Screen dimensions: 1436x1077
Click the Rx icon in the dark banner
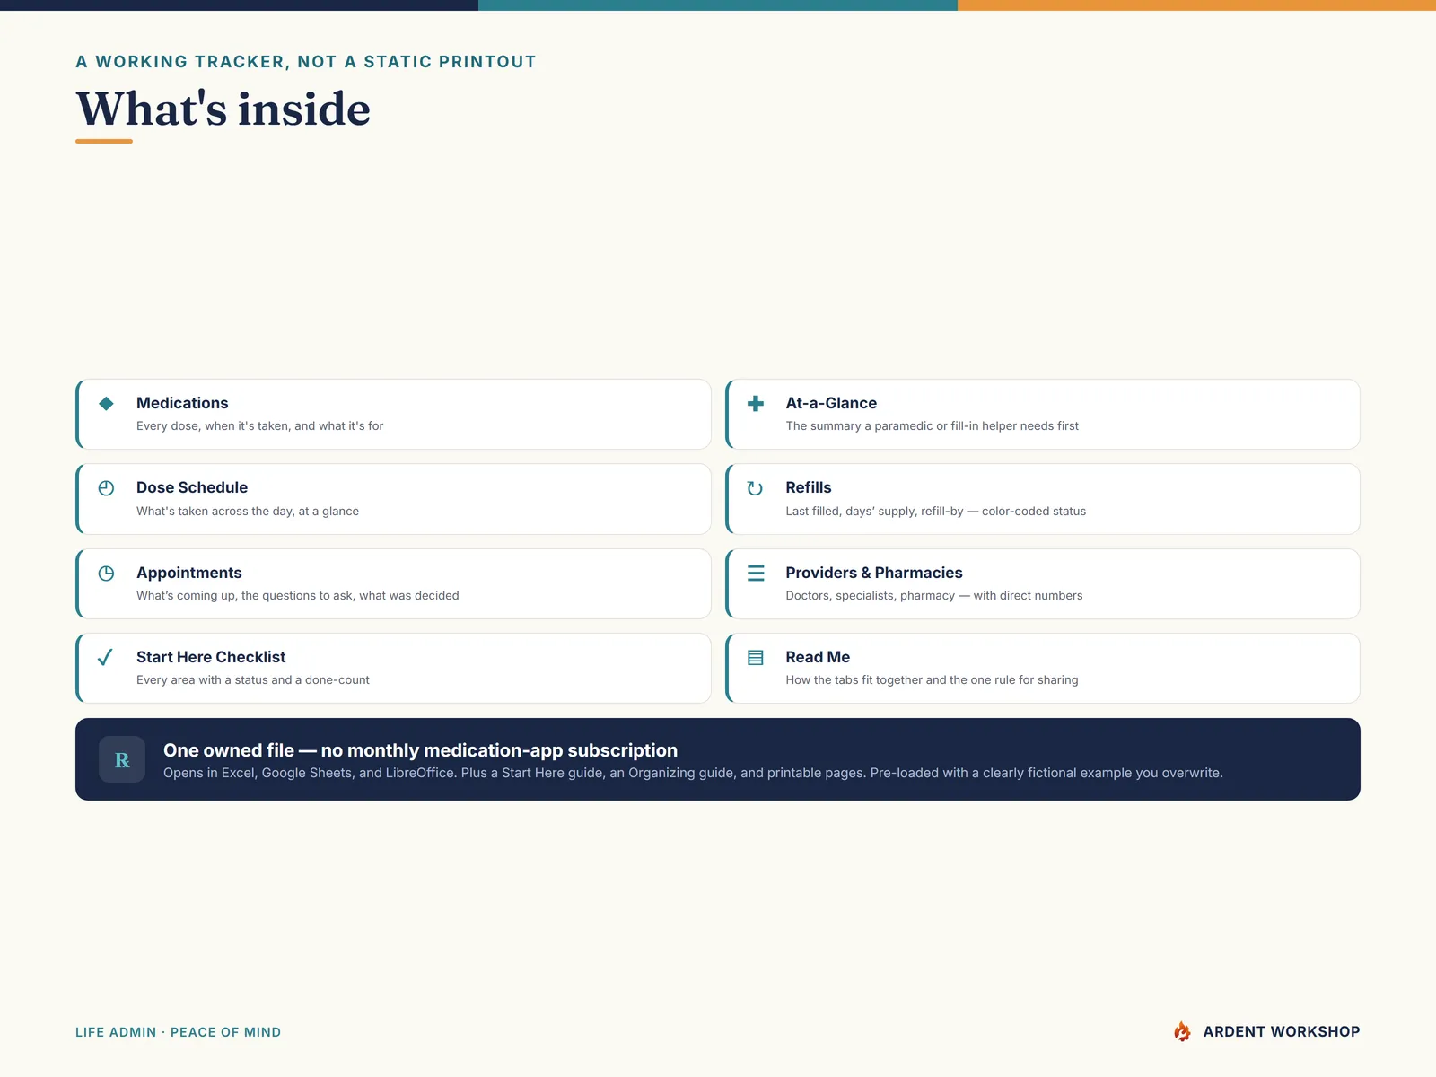tap(122, 759)
